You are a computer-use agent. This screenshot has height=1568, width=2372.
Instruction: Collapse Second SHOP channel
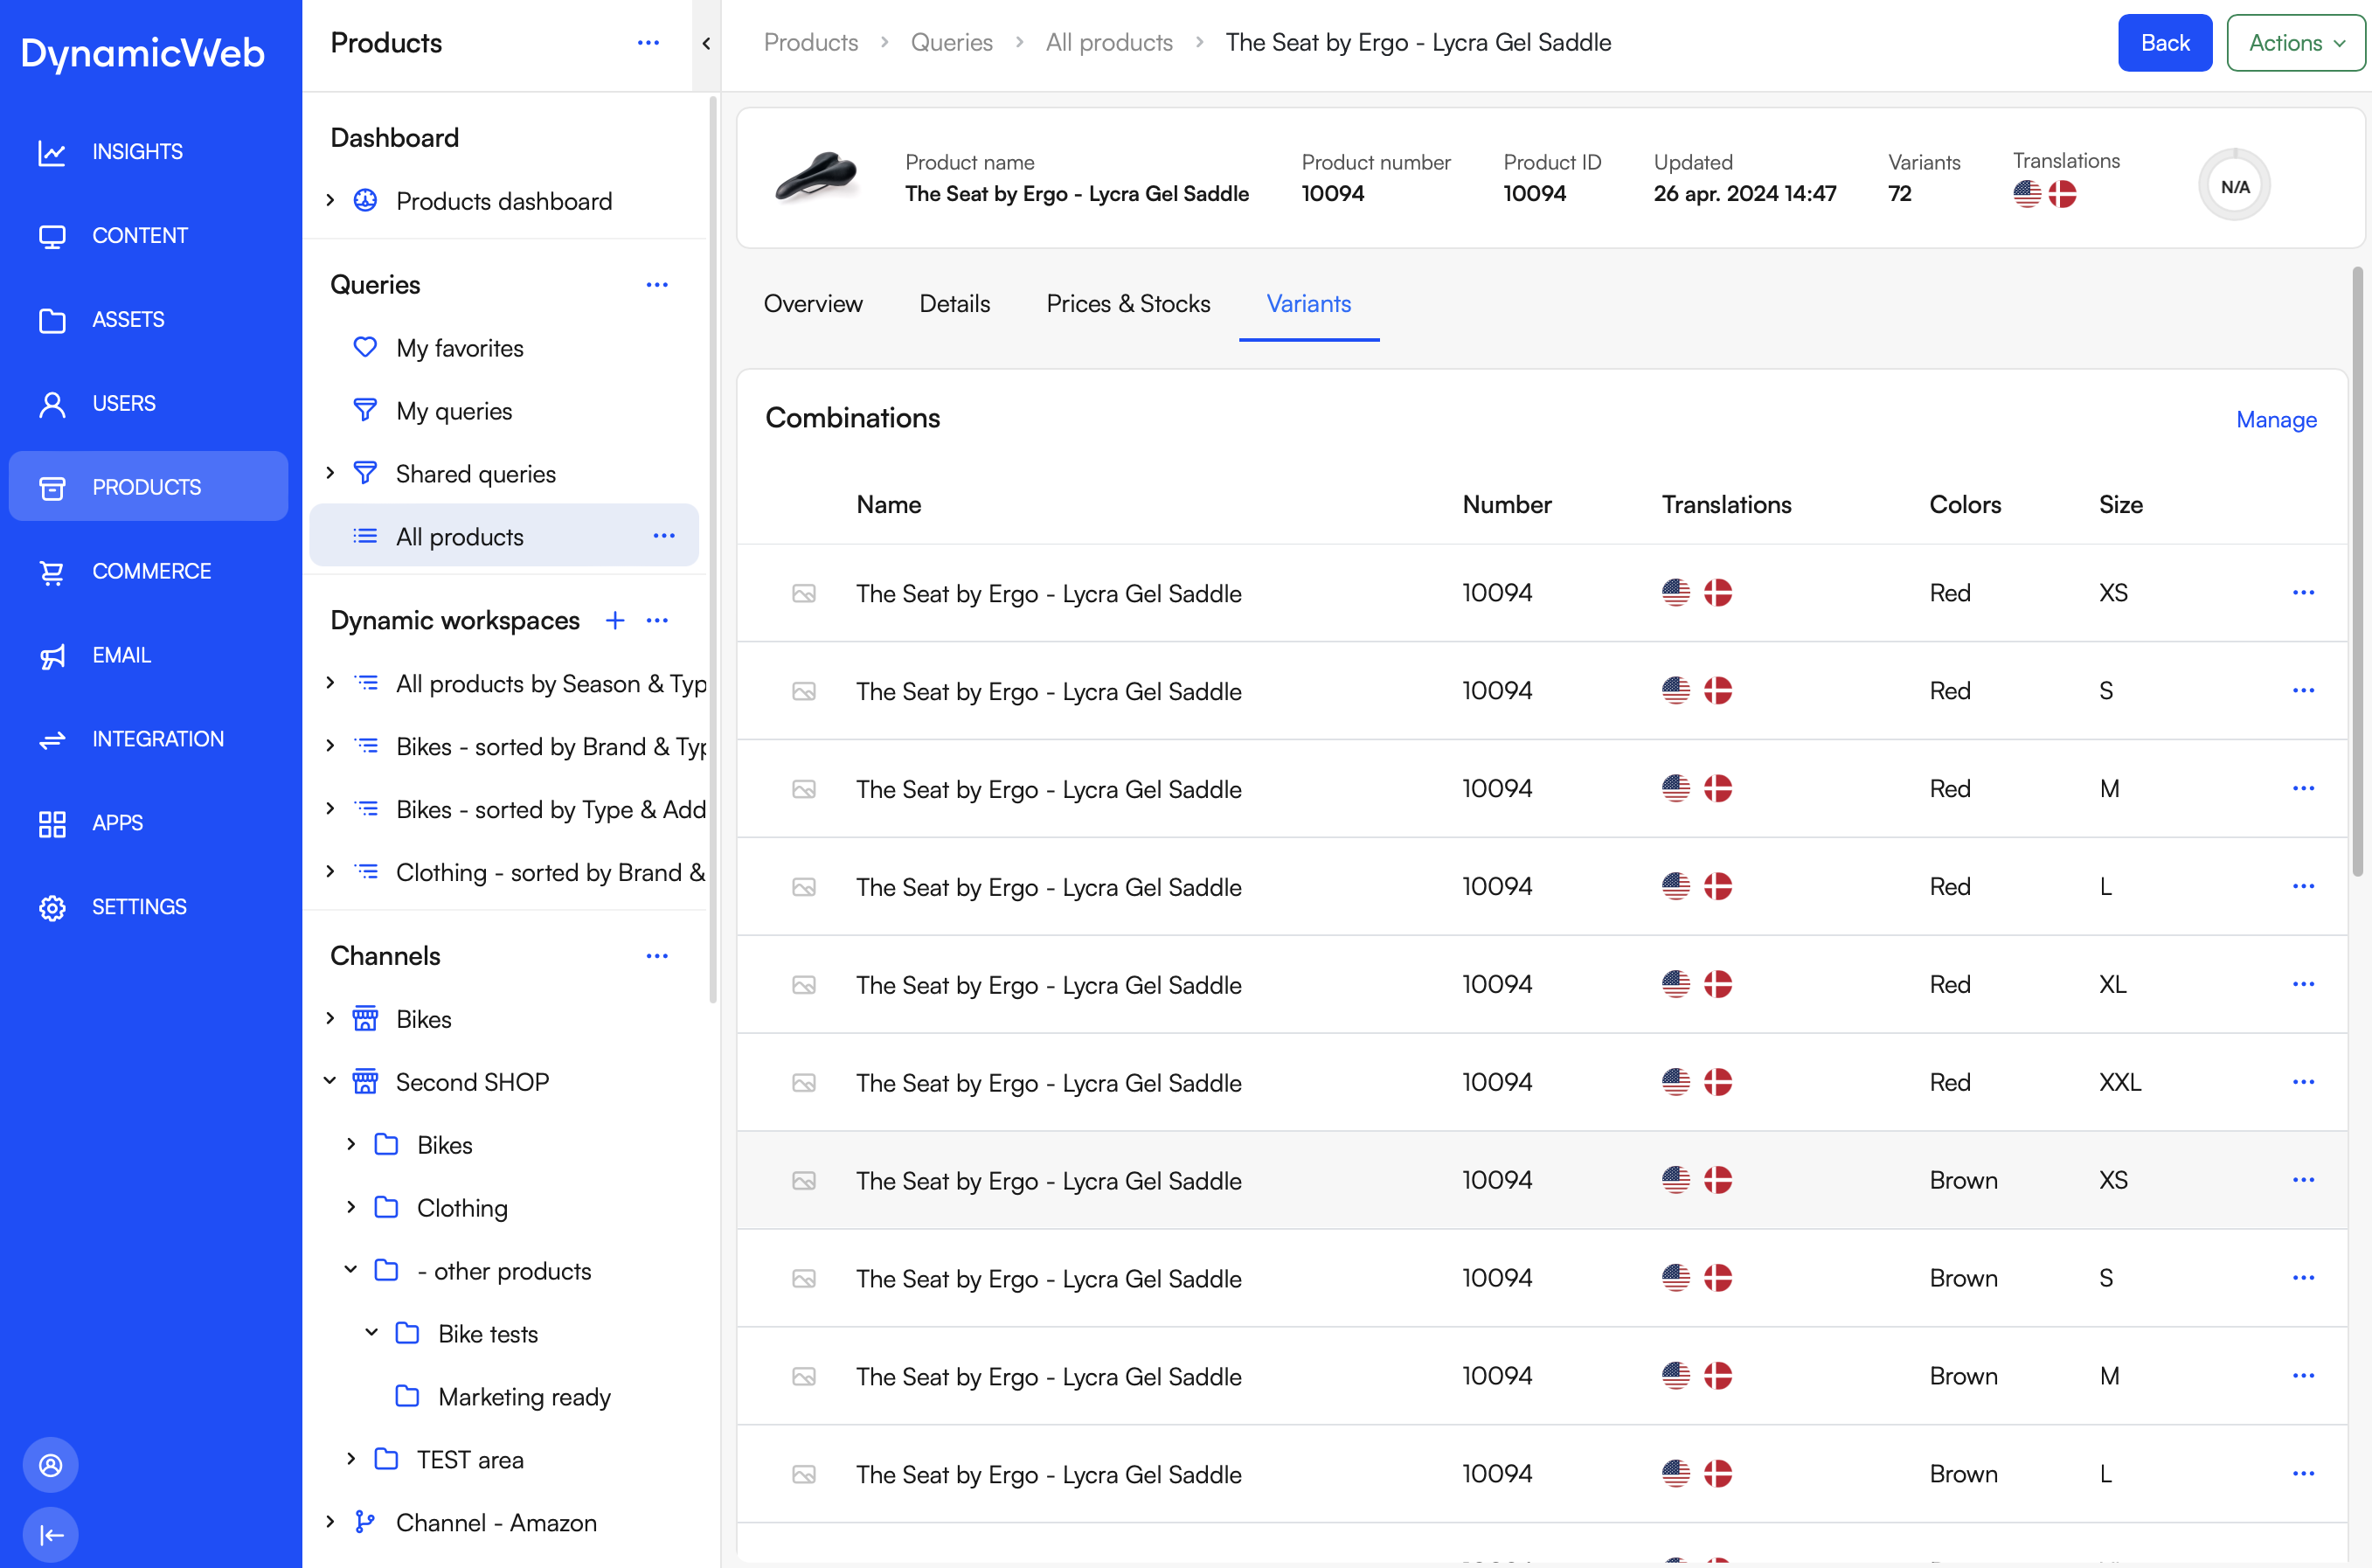[x=330, y=1081]
